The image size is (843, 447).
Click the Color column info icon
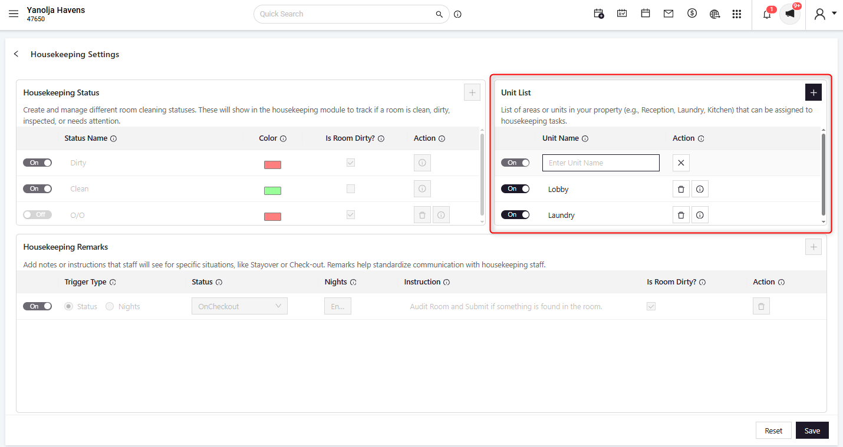[283, 139]
